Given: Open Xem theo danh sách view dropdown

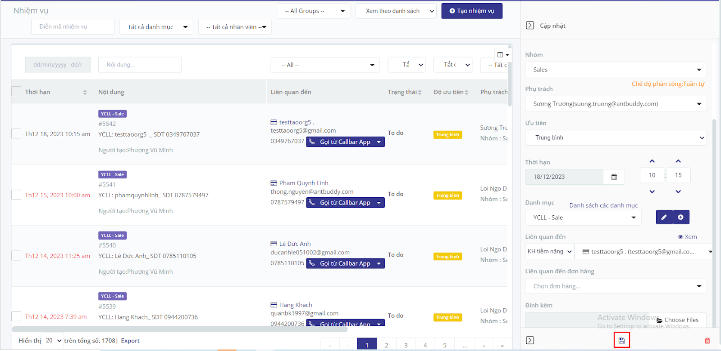Looking at the screenshot, I should click(x=396, y=11).
